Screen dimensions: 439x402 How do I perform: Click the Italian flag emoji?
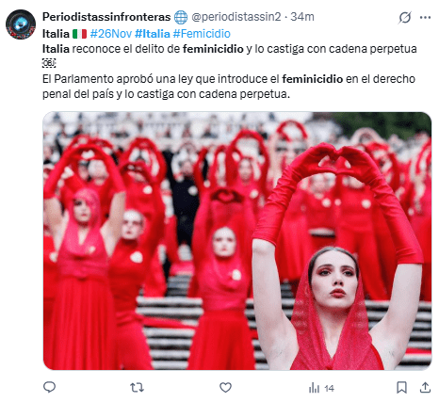pyautogui.click(x=79, y=34)
